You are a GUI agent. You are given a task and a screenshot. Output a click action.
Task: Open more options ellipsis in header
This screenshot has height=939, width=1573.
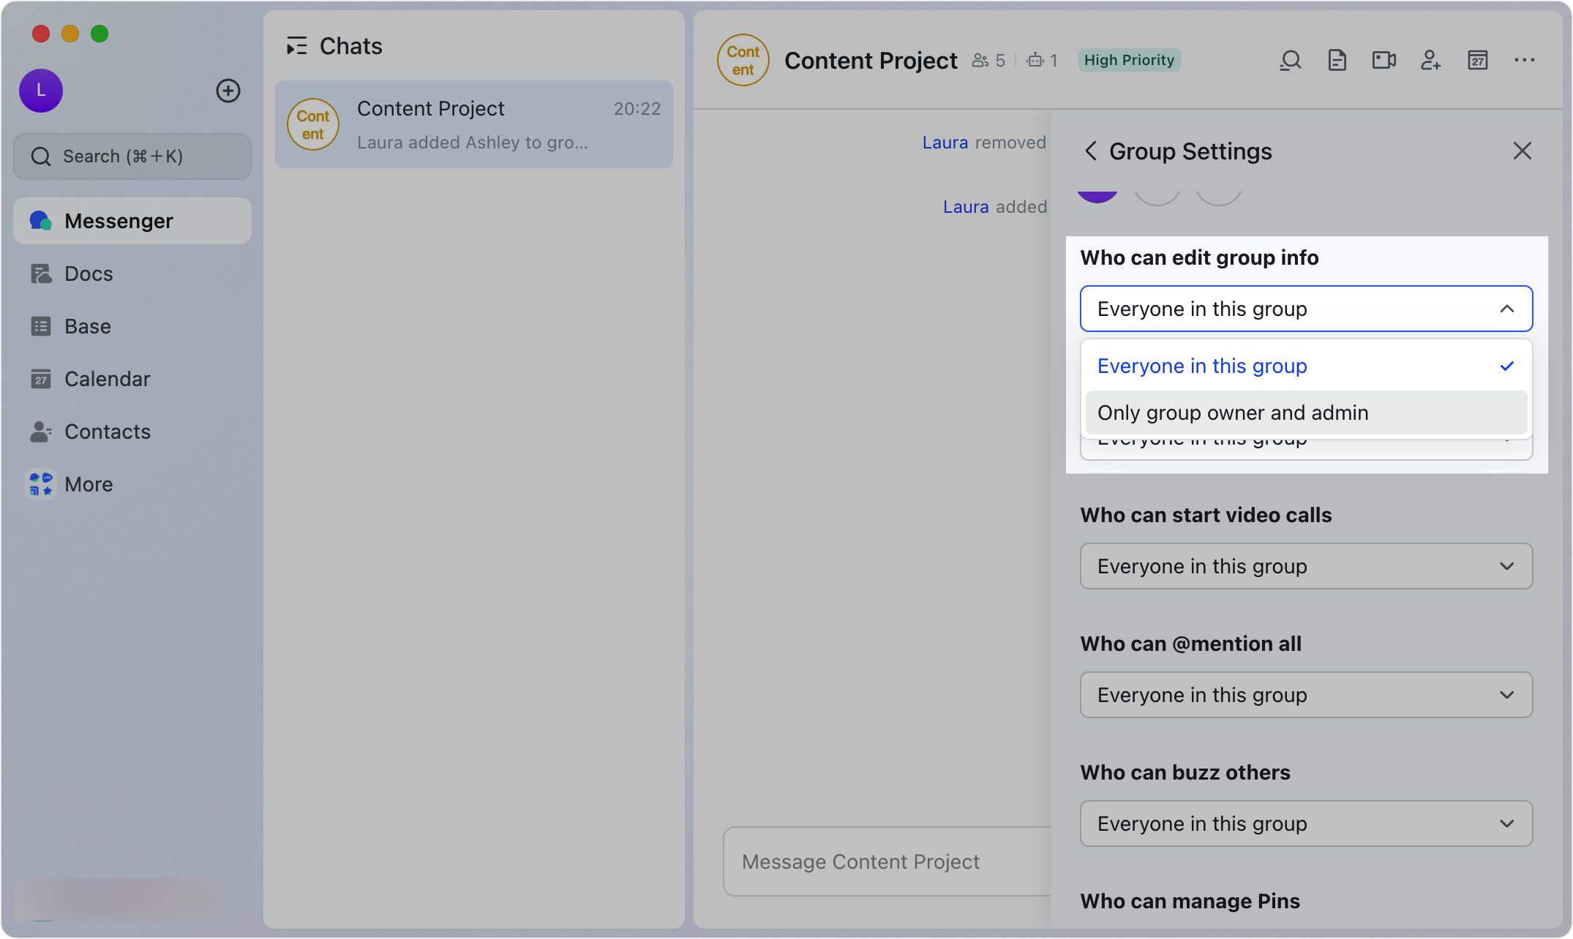[x=1525, y=60]
